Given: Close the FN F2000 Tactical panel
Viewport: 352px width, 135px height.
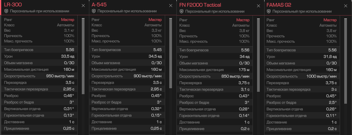Looking at the screenshot, I should 258,6.
